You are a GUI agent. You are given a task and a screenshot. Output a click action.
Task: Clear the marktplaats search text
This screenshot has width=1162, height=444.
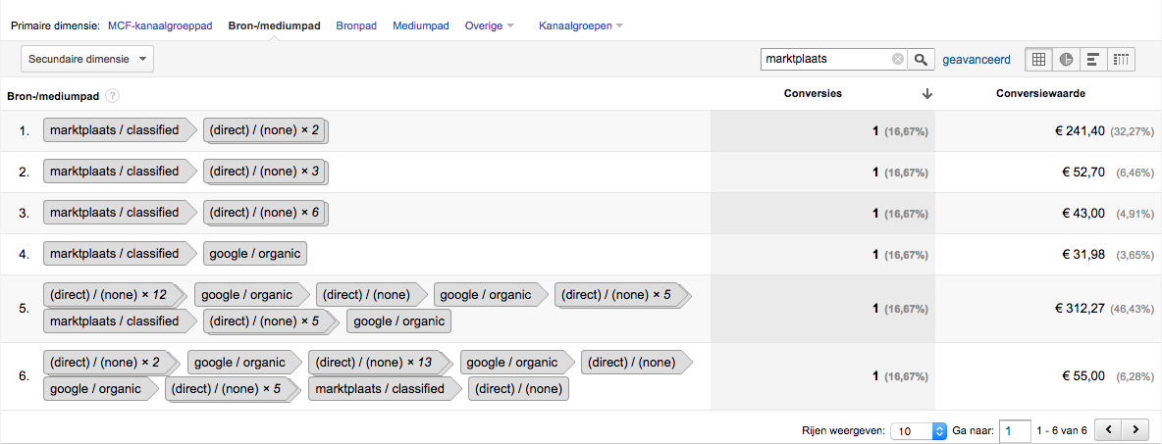coord(897,59)
